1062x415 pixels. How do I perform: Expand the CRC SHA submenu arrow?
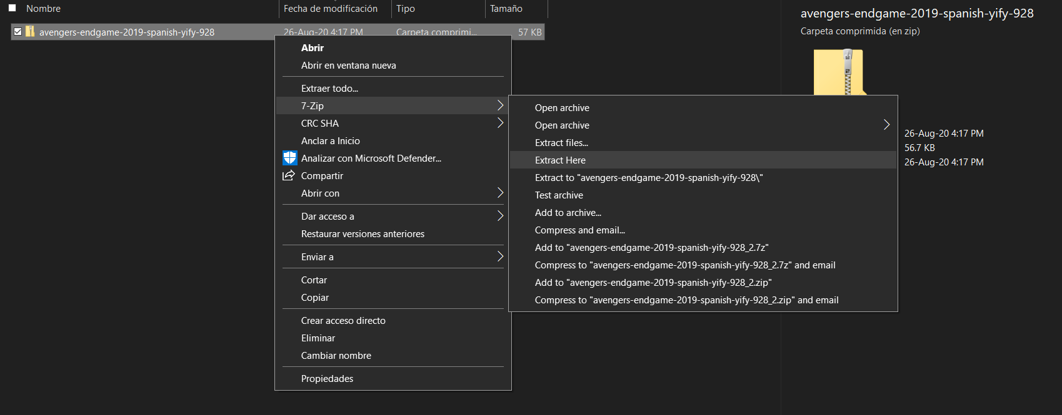[x=500, y=123]
